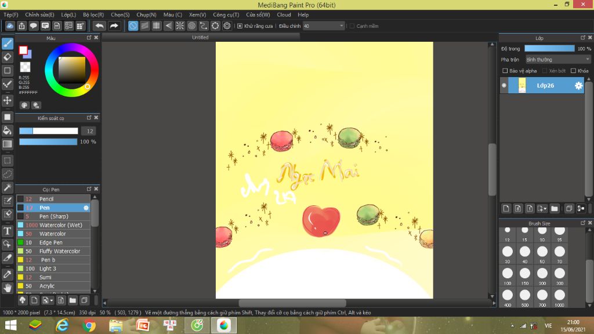Image resolution: width=594 pixels, height=334 pixels.
Task: Open the Chỉnh sửa(E) menu
Action: (39, 14)
